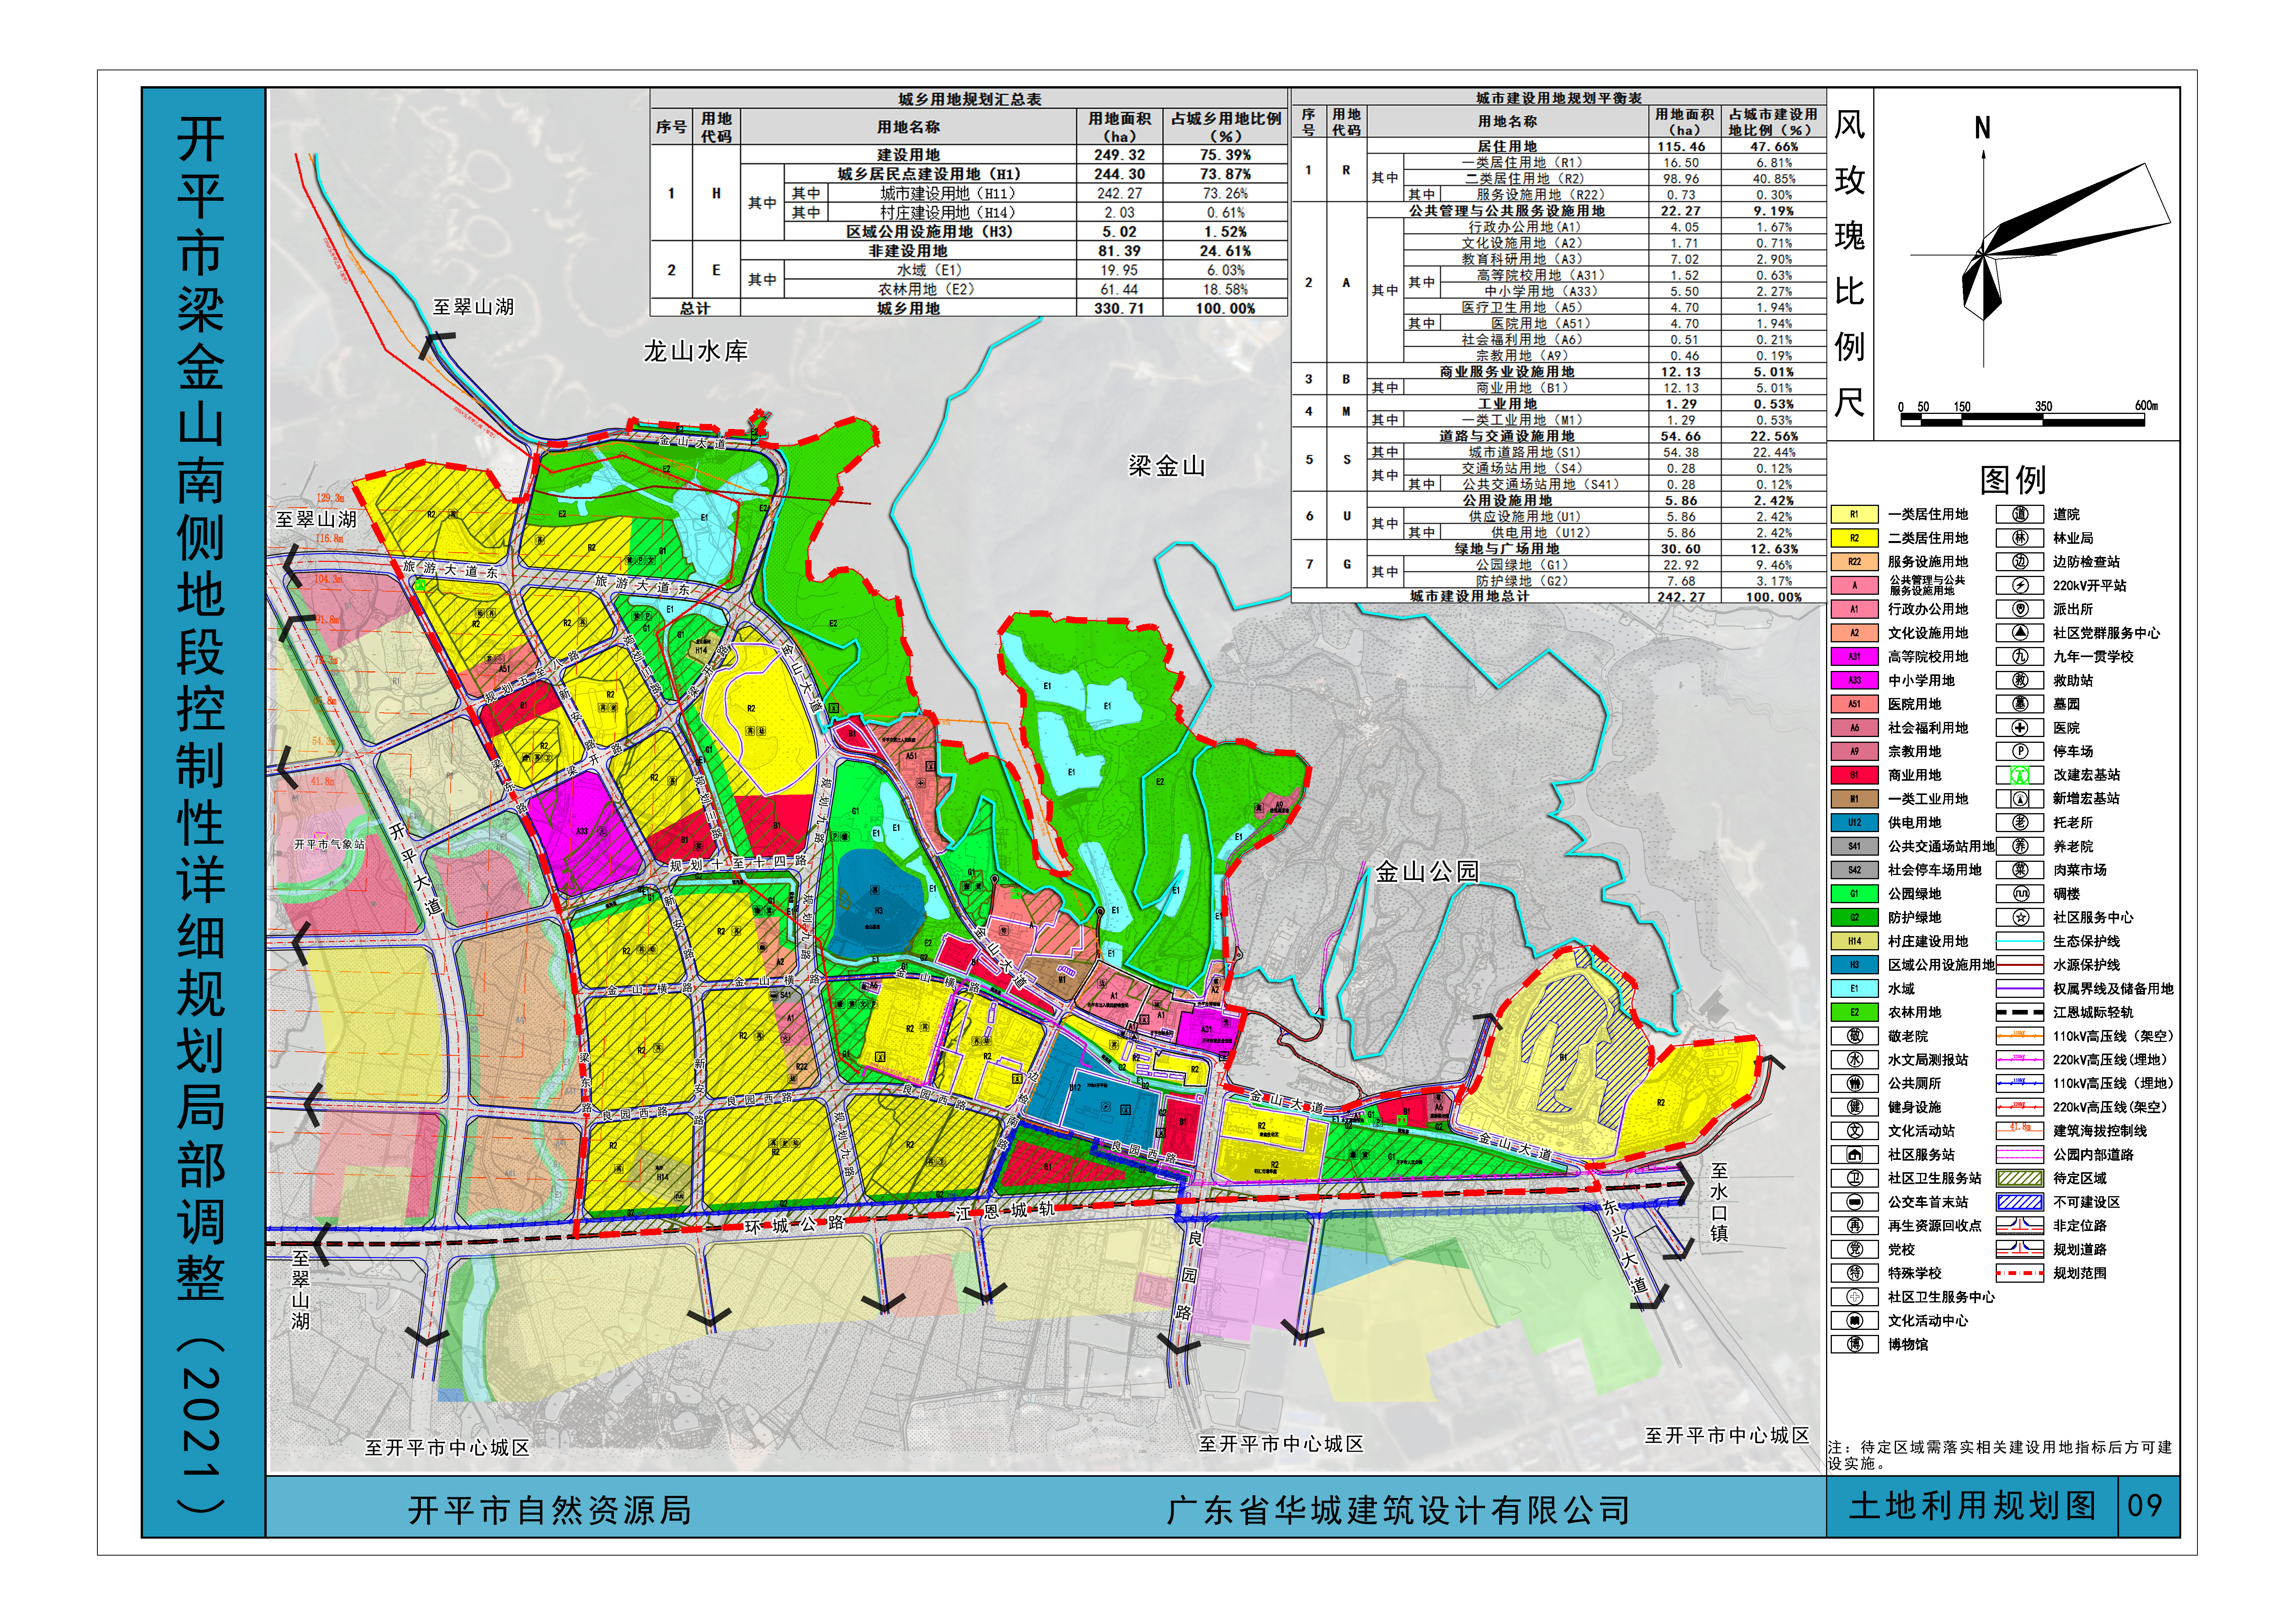The width and height of the screenshot is (2296, 1624).
Task: Click the R22 orange legend swatch
Action: coord(1855,562)
